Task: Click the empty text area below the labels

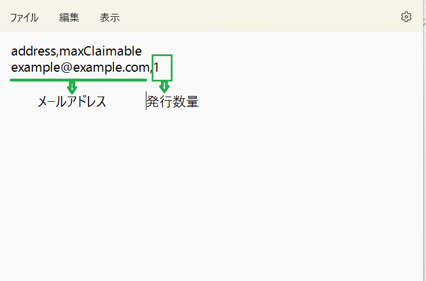Action: (211, 190)
